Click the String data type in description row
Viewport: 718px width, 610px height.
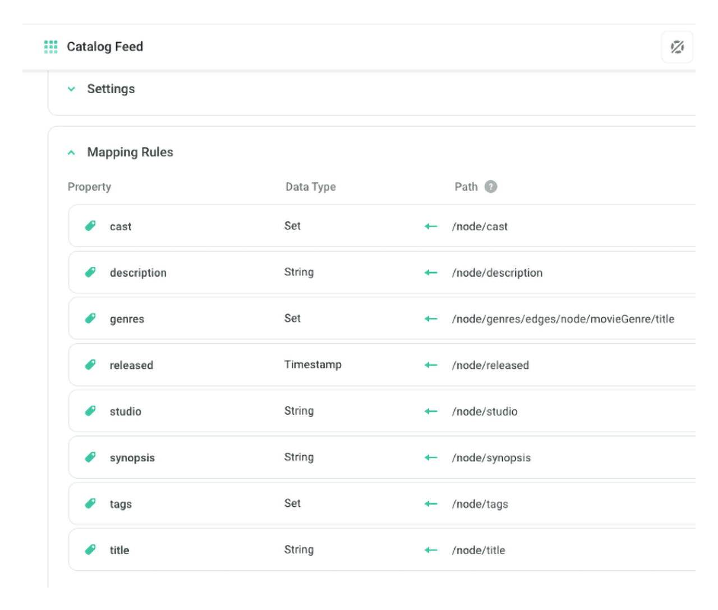299,272
